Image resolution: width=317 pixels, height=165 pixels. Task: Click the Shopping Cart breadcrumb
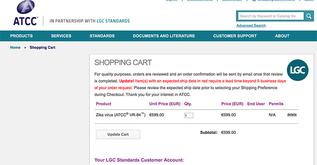point(43,47)
